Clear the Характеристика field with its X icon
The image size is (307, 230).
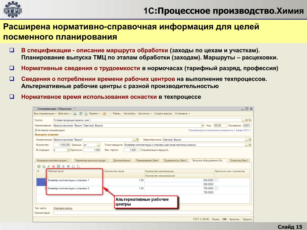tap(250, 140)
